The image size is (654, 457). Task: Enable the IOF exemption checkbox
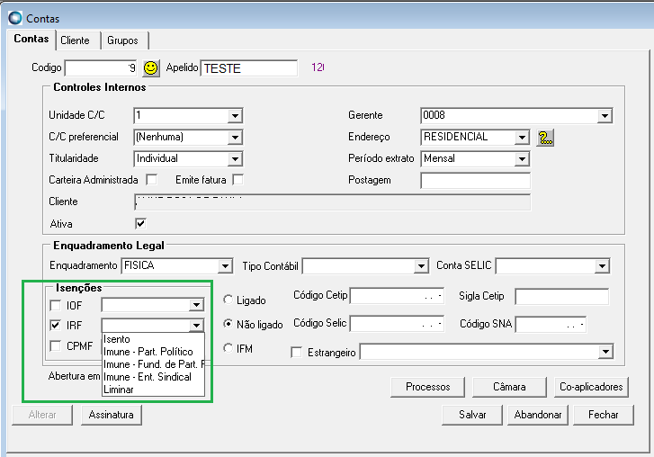click(x=56, y=305)
